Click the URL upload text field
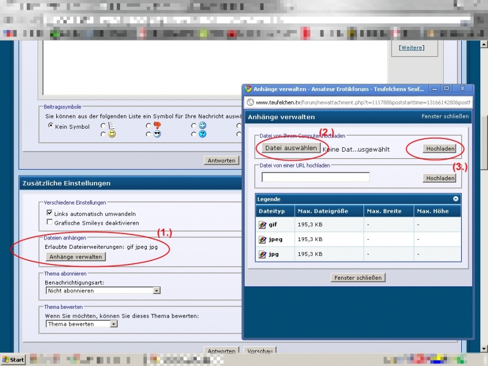The width and height of the screenshot is (488, 366). pyautogui.click(x=316, y=177)
